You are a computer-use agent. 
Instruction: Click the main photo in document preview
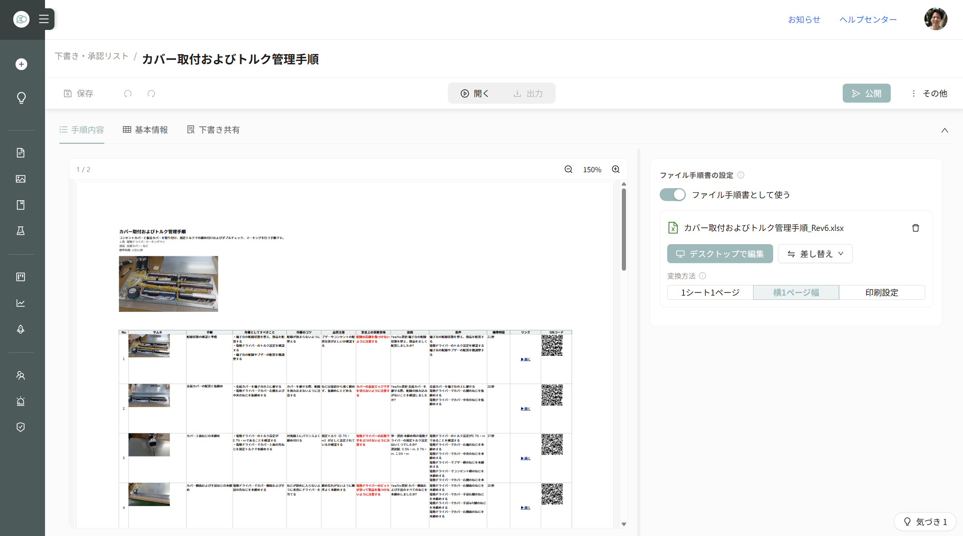click(168, 284)
